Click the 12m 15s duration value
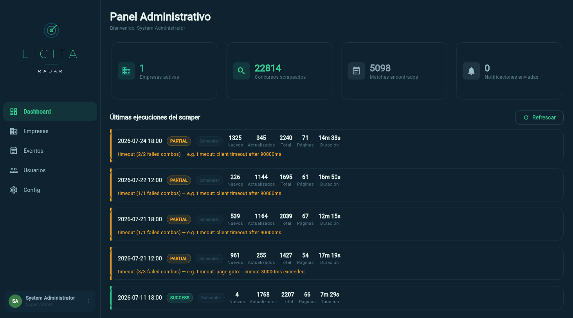 (330, 216)
